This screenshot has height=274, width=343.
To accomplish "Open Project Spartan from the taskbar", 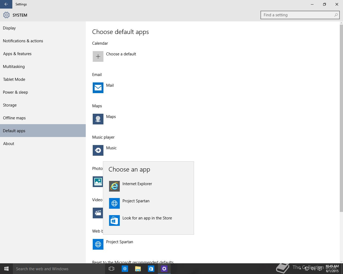I will pyautogui.click(x=125, y=269).
